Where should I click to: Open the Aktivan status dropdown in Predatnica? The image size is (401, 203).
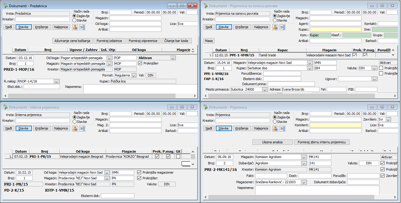(173, 58)
